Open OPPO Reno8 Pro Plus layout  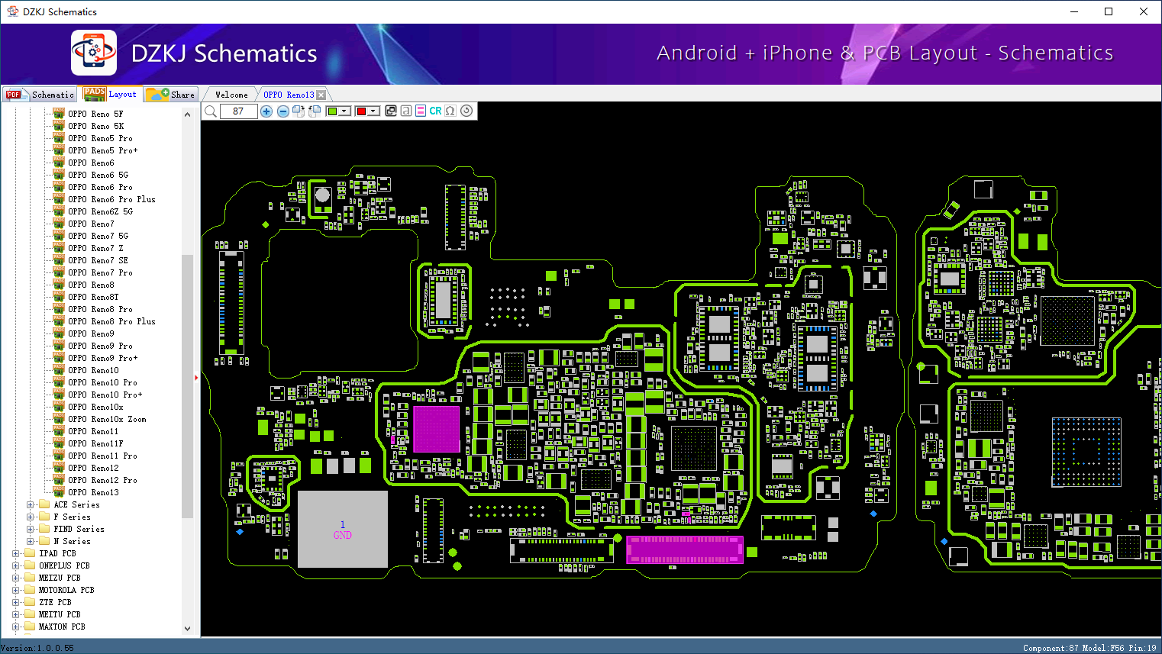tap(111, 321)
